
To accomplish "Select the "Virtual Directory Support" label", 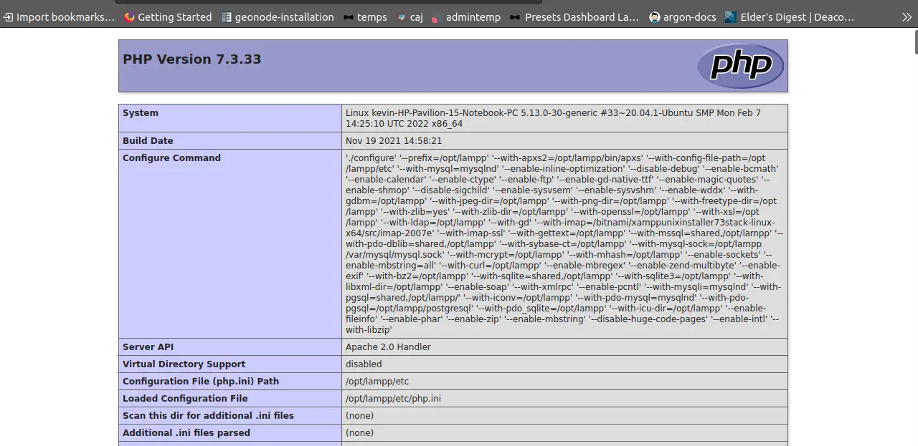I will coord(184,364).
